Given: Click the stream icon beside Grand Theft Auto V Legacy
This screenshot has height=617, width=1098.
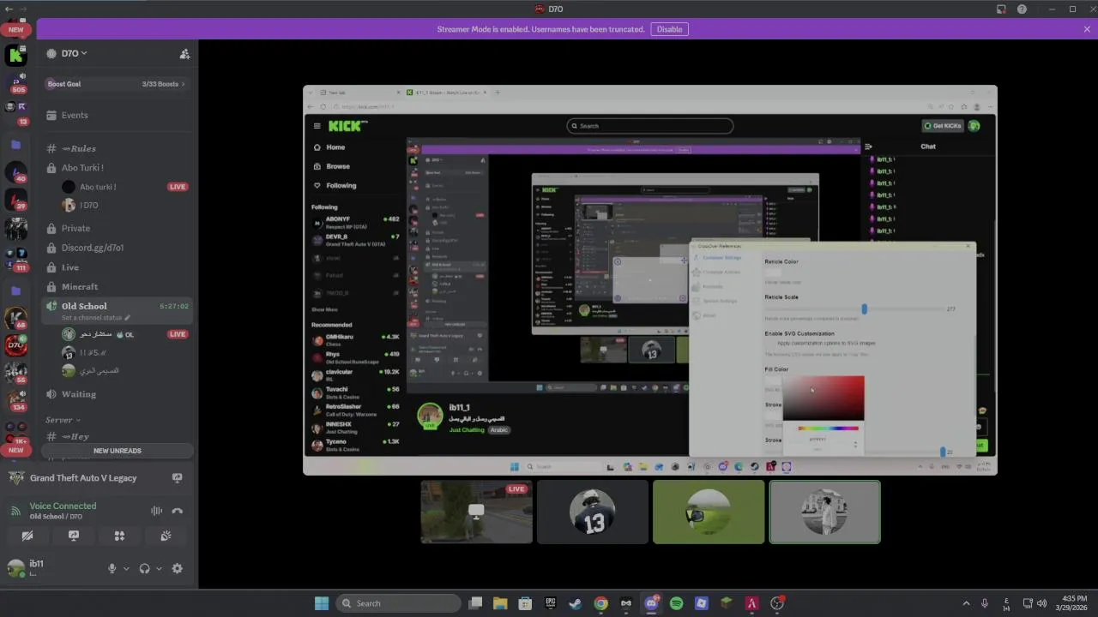Looking at the screenshot, I should coord(178,478).
